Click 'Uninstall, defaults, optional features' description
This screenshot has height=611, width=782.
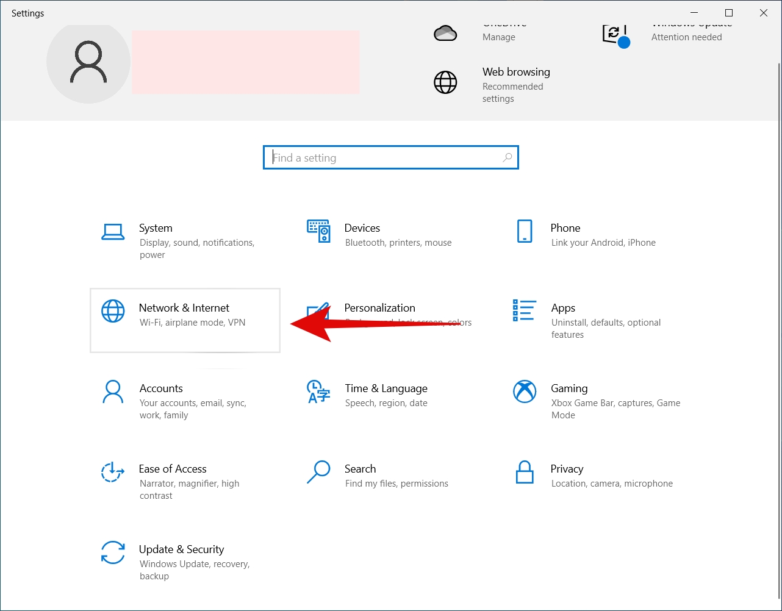click(606, 329)
